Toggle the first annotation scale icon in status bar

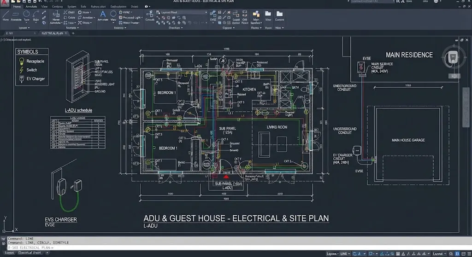403,254
